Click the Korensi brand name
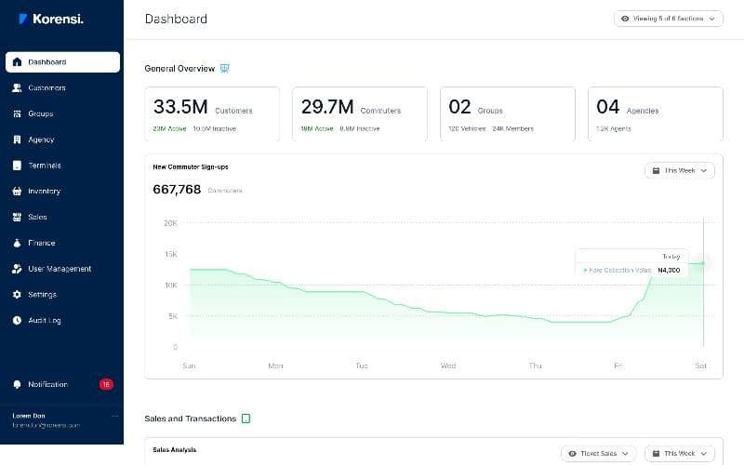The image size is (744, 465). click(x=58, y=19)
